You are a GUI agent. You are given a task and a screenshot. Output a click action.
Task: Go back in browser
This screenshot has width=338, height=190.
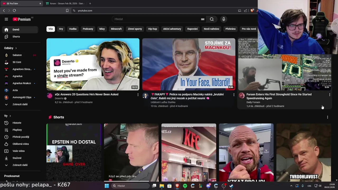point(4,11)
